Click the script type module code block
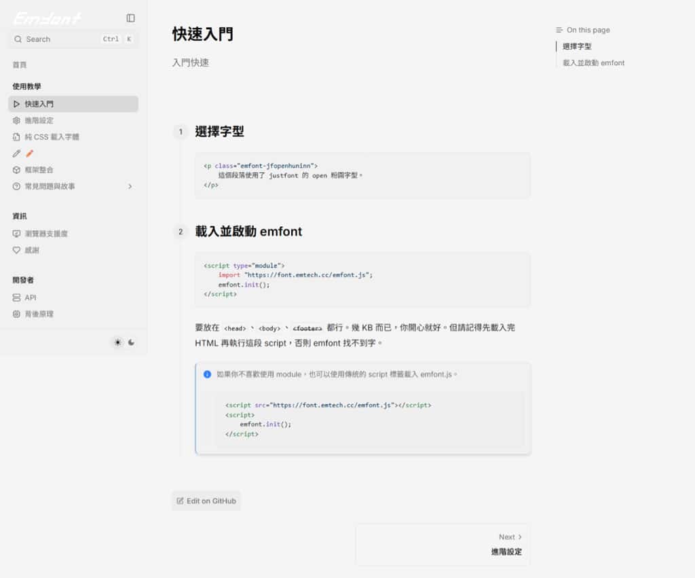The width and height of the screenshot is (695, 578). 362,280
